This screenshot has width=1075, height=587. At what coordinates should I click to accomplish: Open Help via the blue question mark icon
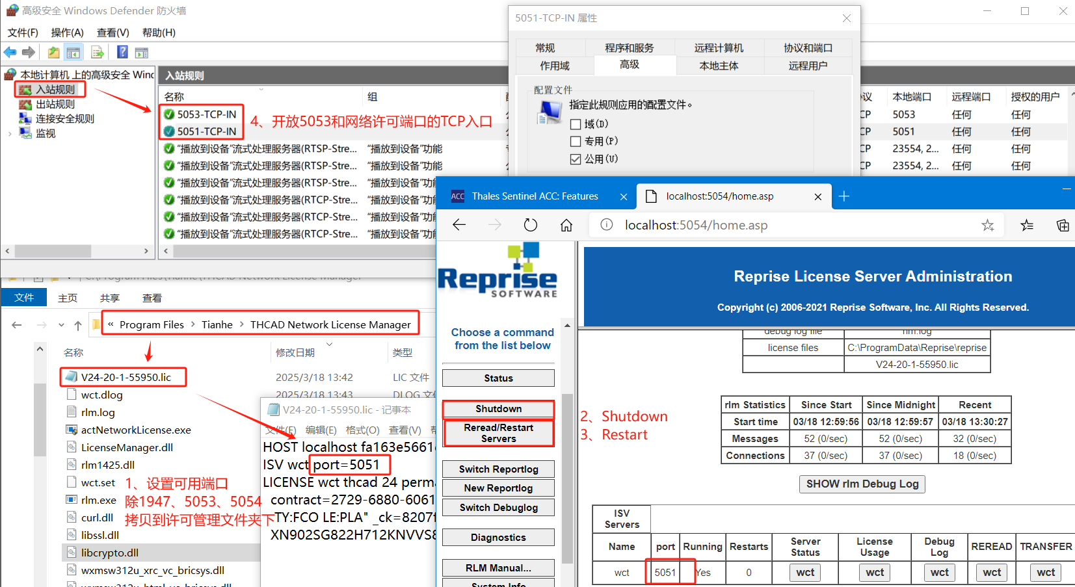[122, 52]
